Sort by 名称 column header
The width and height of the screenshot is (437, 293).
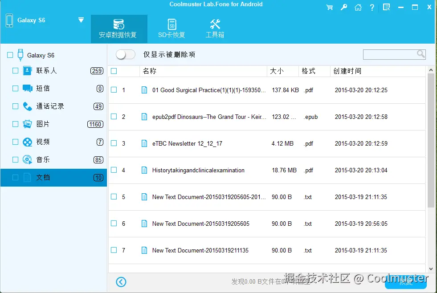tap(203, 71)
